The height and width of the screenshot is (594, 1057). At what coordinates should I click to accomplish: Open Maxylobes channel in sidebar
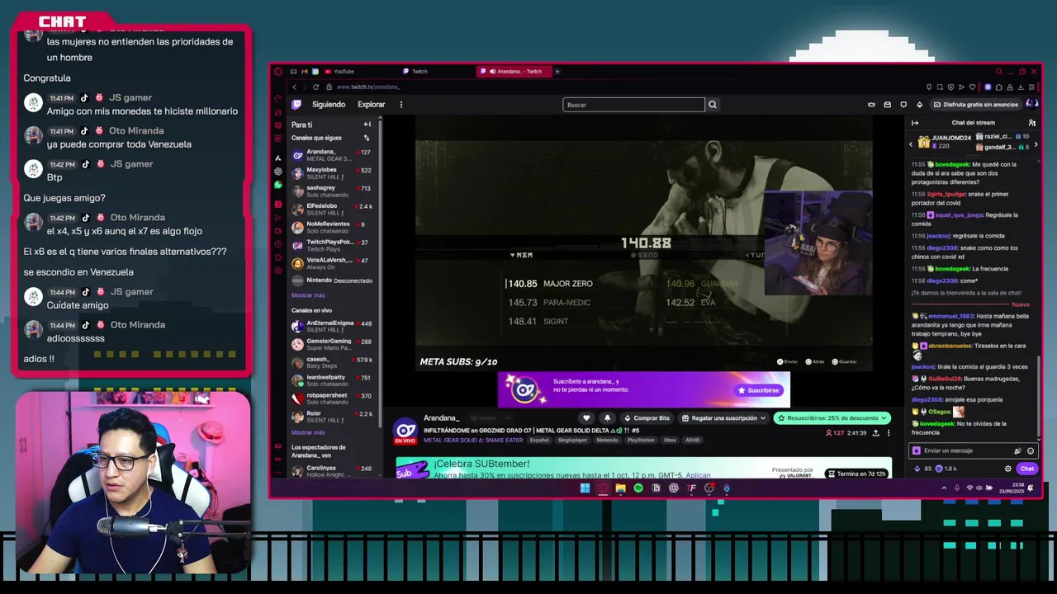(x=334, y=173)
